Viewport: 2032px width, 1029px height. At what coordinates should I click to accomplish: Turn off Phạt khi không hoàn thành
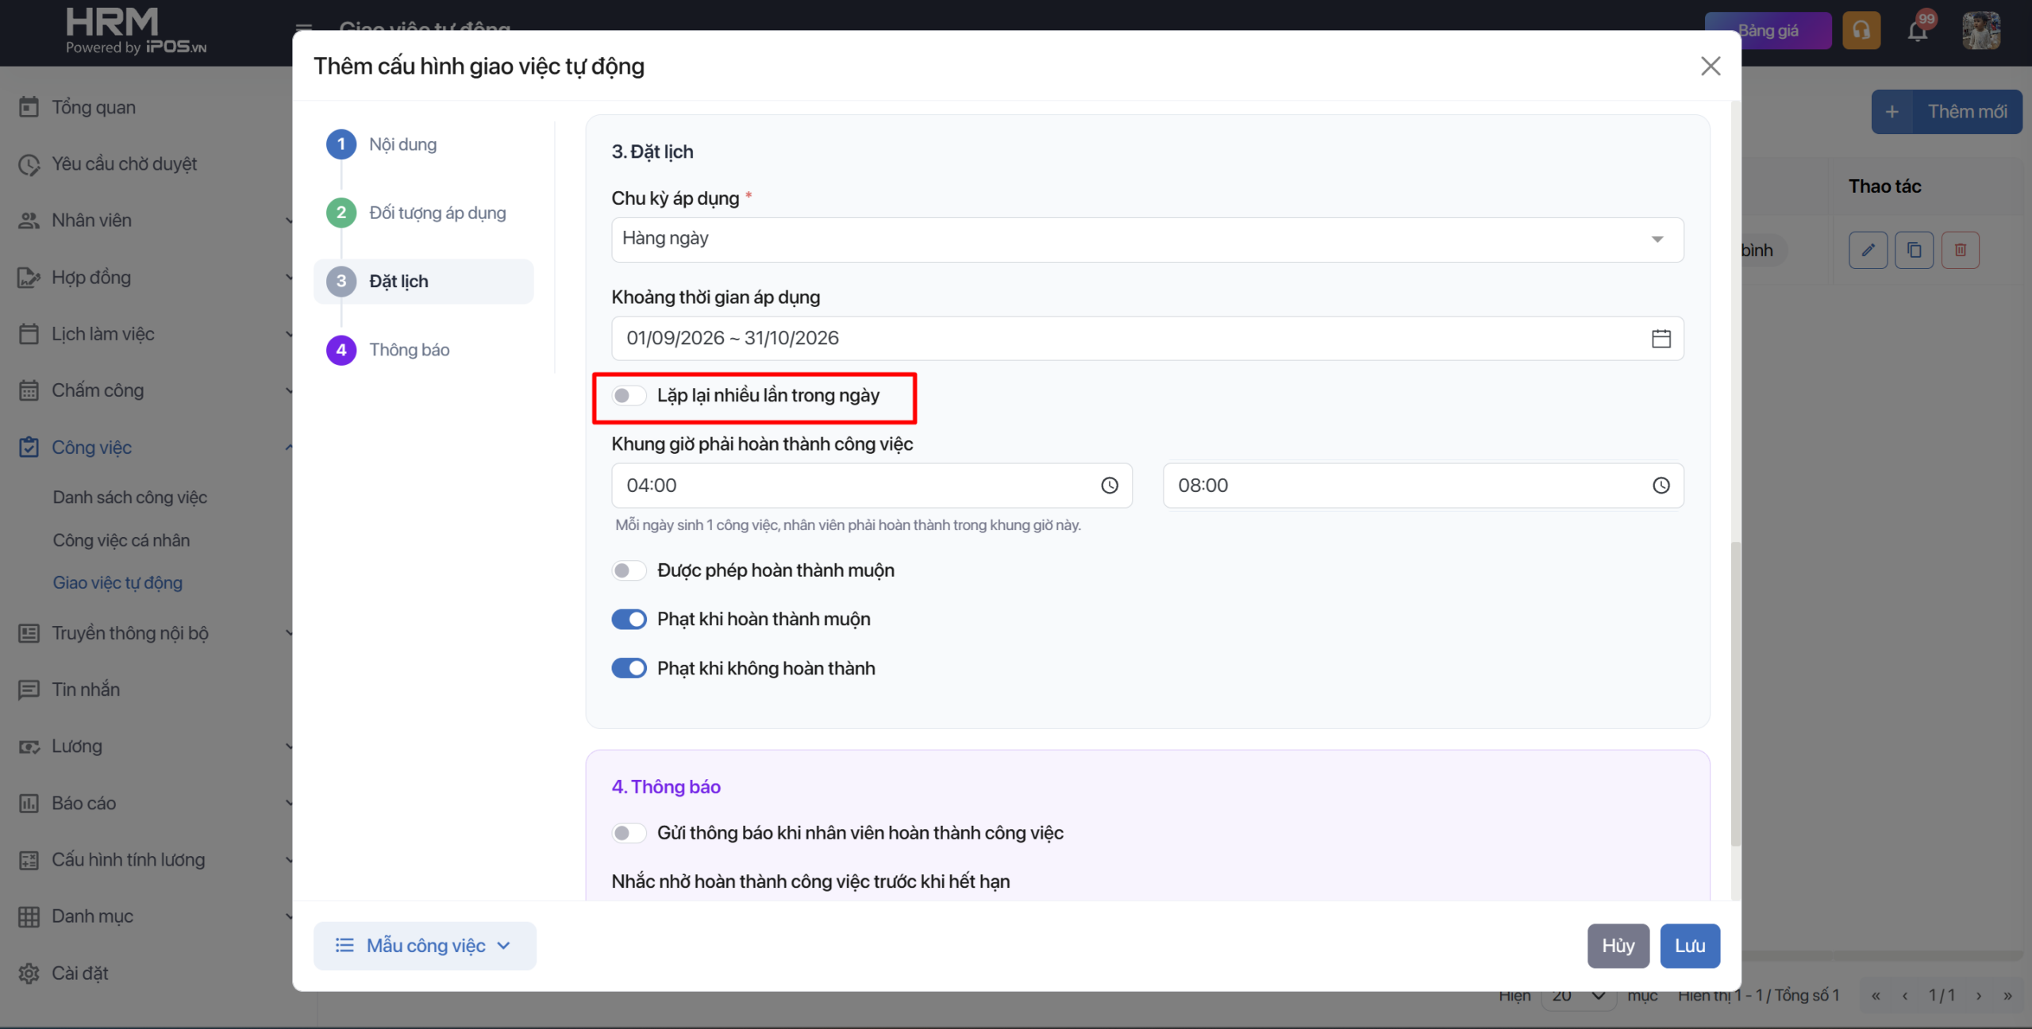[x=629, y=669]
